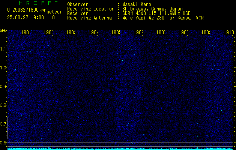Click the 0.9 kHz axis label
The width and height of the screenshot is (236, 150).
click(3, 87)
